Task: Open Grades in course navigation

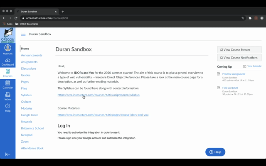Action: point(25,75)
